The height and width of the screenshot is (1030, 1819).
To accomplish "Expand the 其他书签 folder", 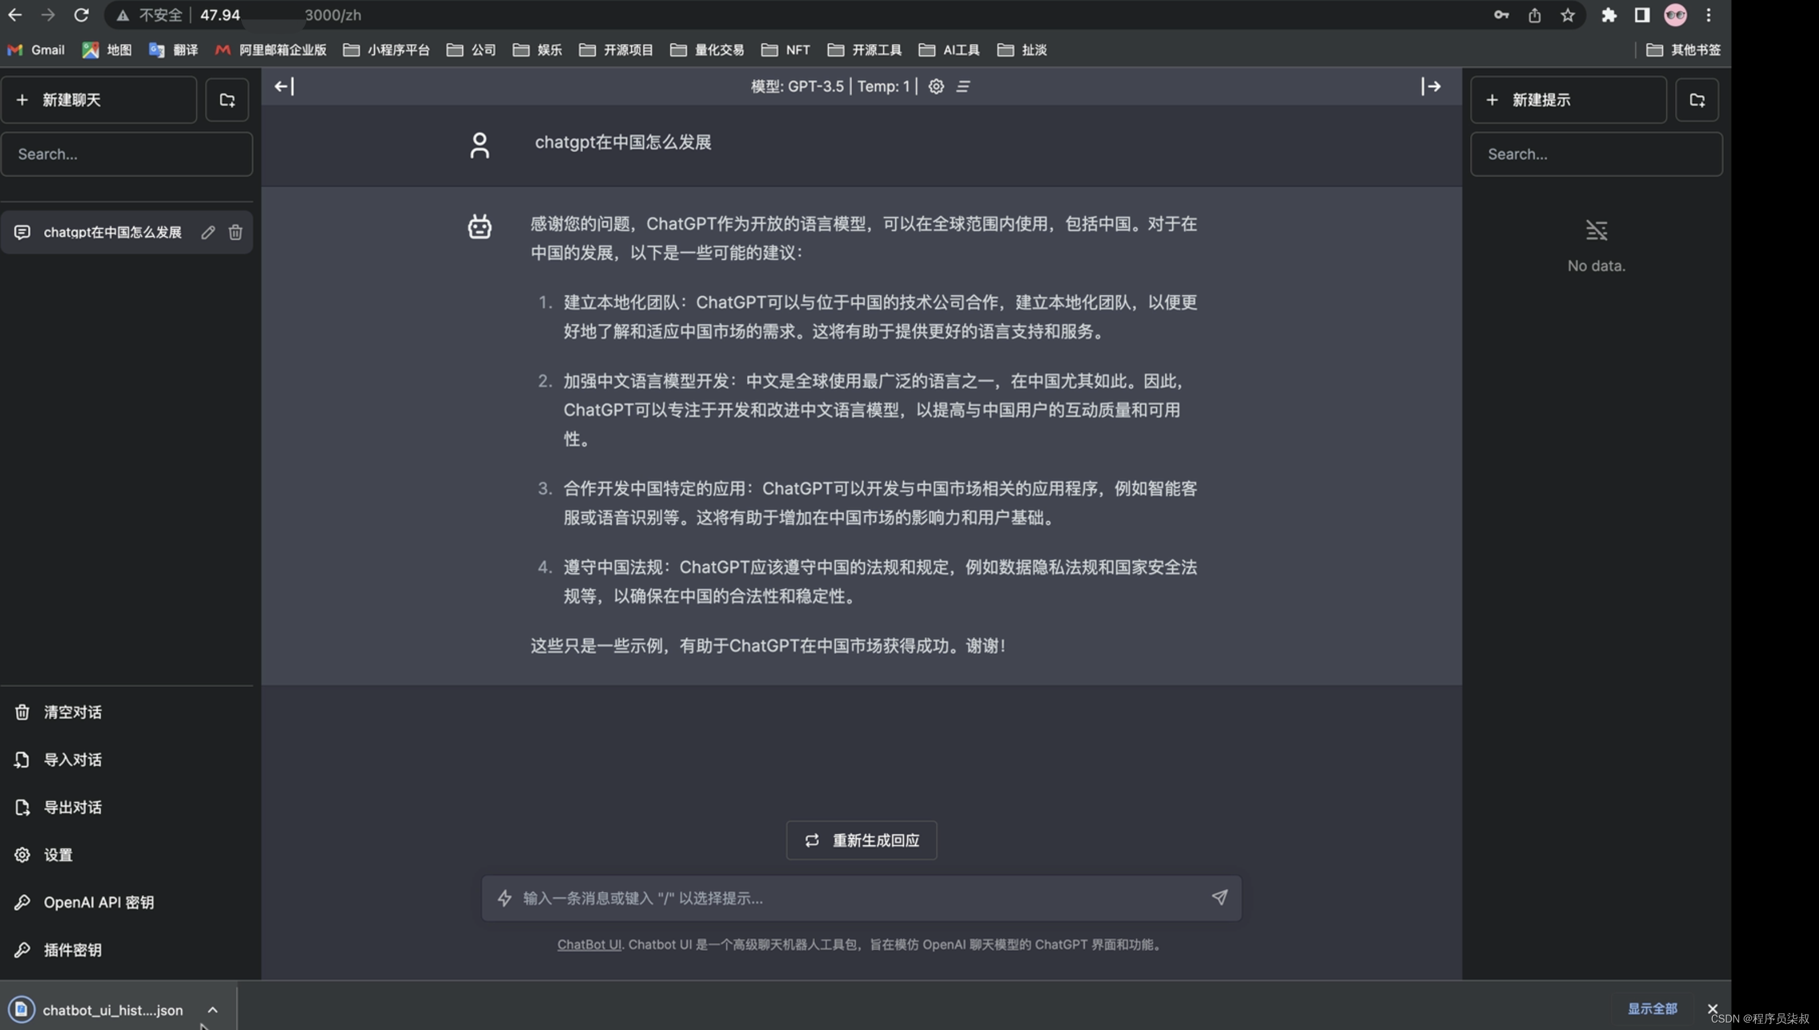I will (1684, 49).
